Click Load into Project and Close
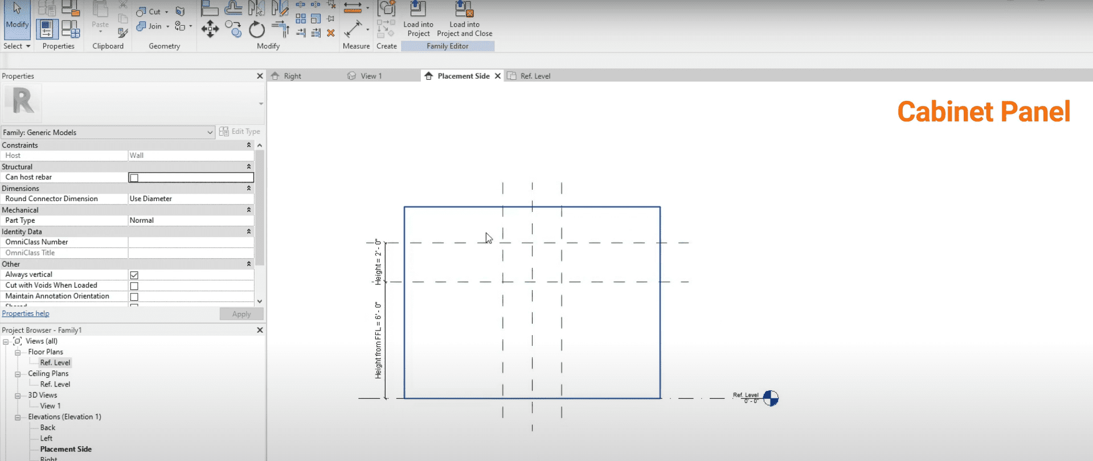This screenshot has height=461, width=1093. tap(464, 20)
